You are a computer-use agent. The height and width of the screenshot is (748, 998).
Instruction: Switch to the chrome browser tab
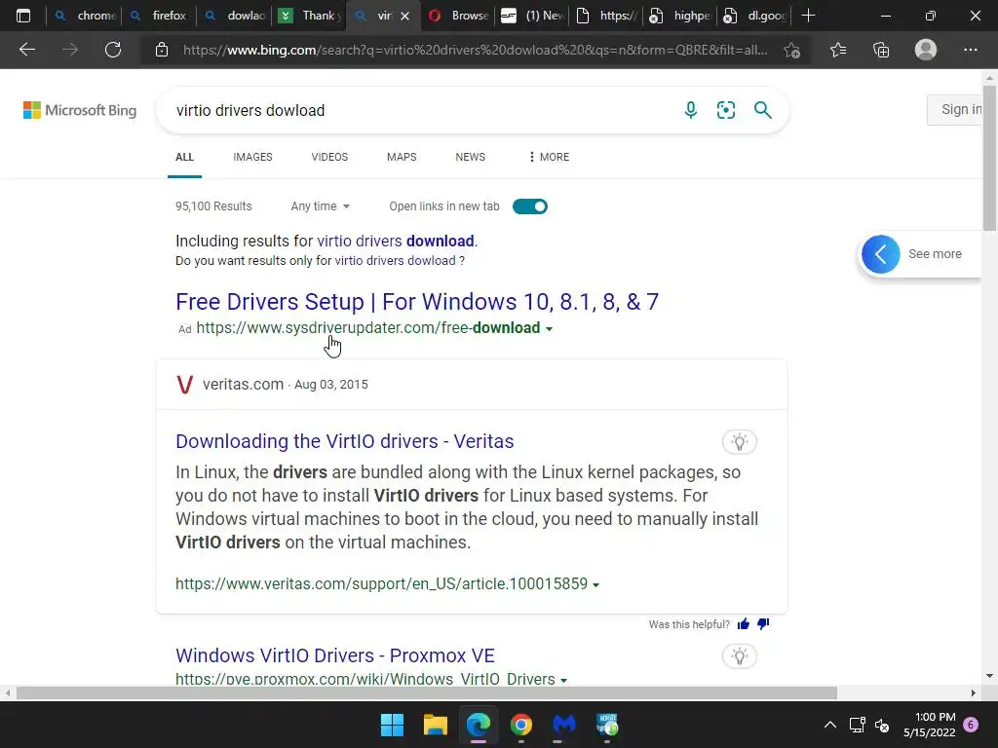pyautogui.click(x=84, y=16)
